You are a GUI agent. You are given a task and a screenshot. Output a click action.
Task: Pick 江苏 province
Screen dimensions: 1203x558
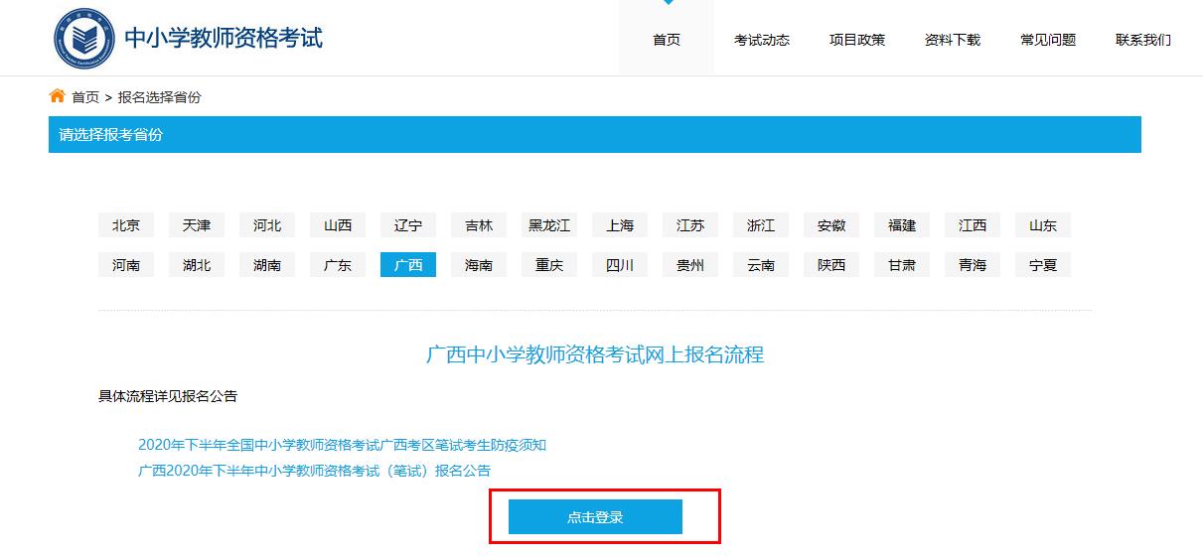click(690, 225)
